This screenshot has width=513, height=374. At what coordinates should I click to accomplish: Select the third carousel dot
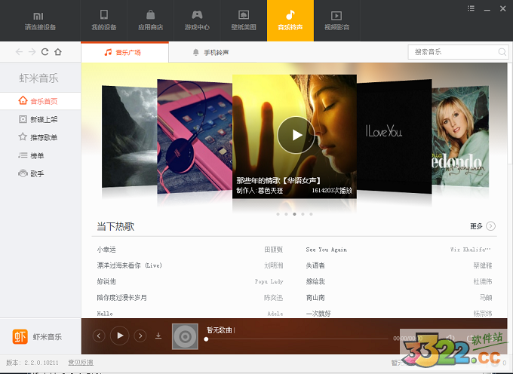294,214
